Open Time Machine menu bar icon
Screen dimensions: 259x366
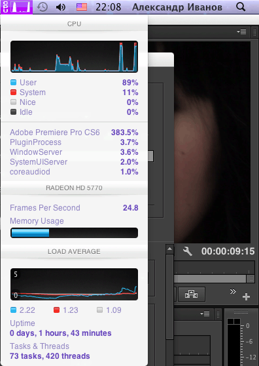point(43,7)
